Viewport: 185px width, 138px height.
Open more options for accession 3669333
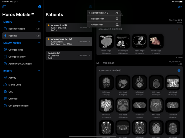179,29
